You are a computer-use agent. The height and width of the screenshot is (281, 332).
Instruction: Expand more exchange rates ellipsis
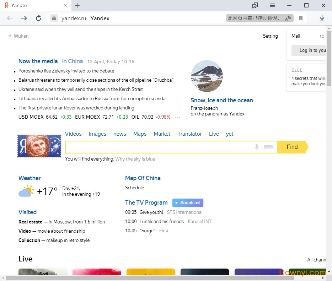pos(178,117)
